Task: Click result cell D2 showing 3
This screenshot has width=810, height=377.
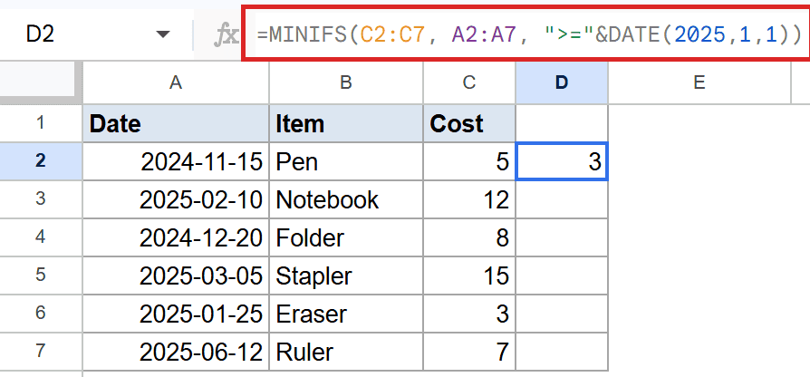Action: coord(562,161)
